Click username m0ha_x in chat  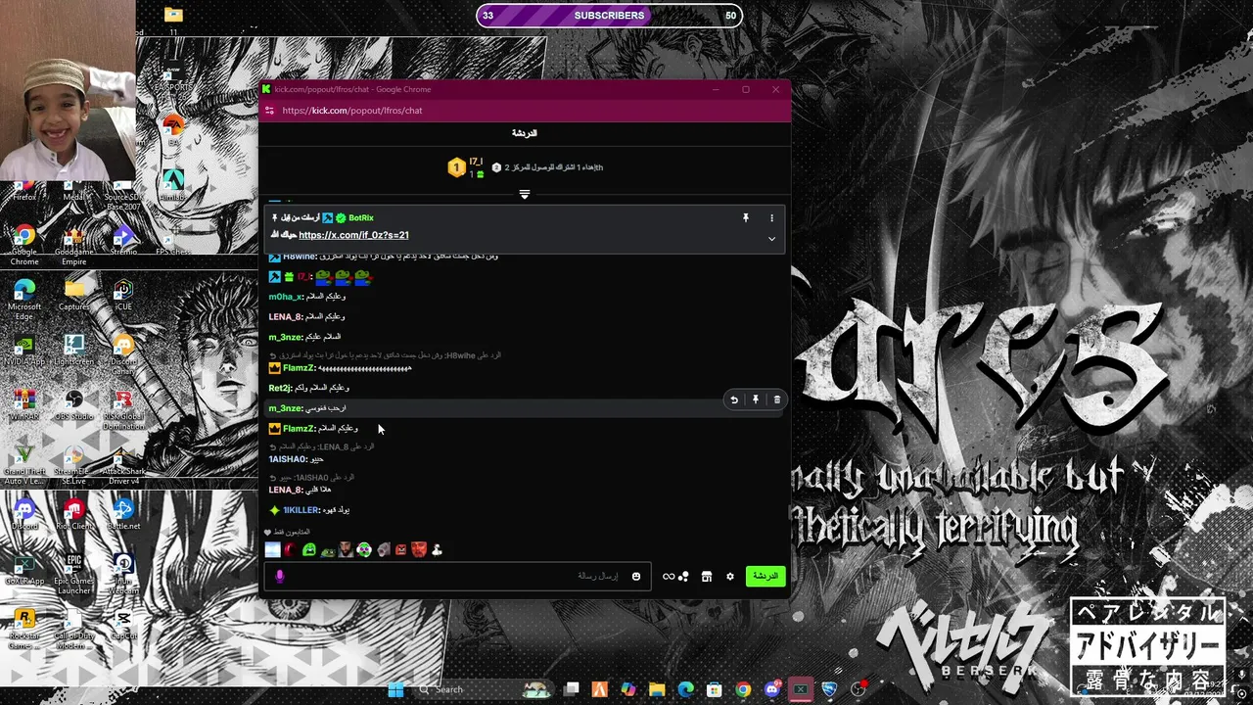point(286,297)
